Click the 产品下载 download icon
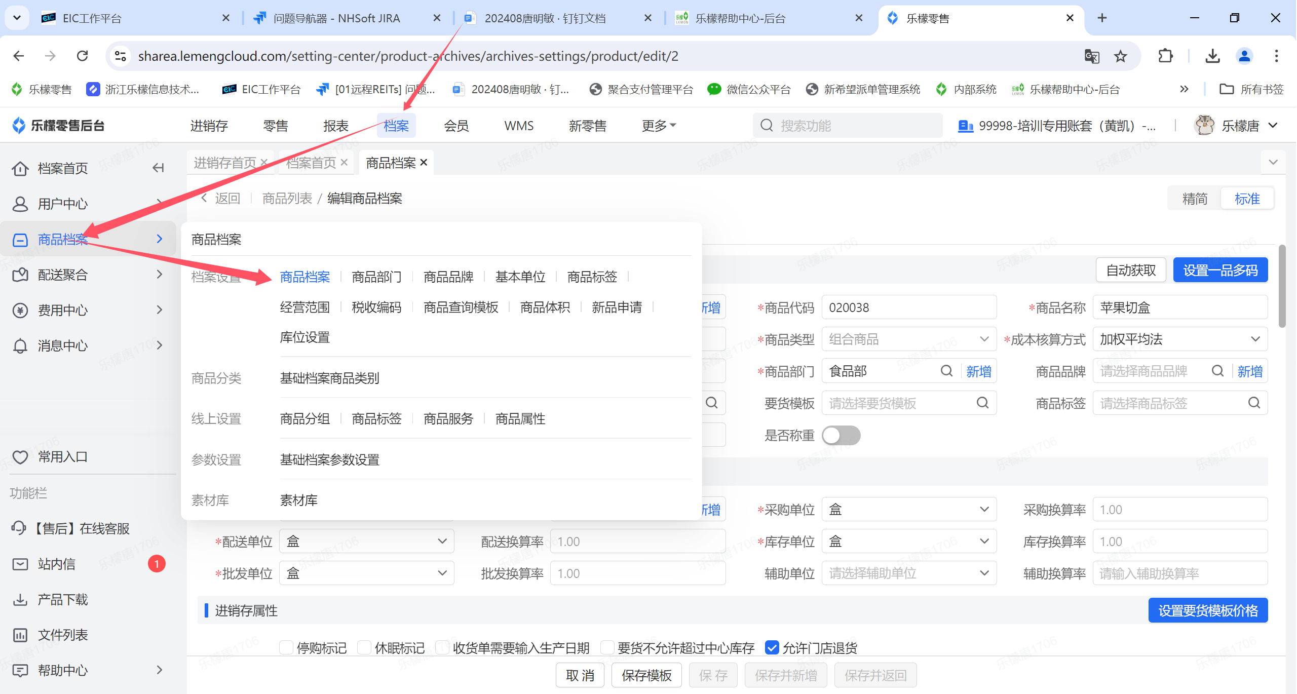The width and height of the screenshot is (1297, 694). click(x=20, y=600)
